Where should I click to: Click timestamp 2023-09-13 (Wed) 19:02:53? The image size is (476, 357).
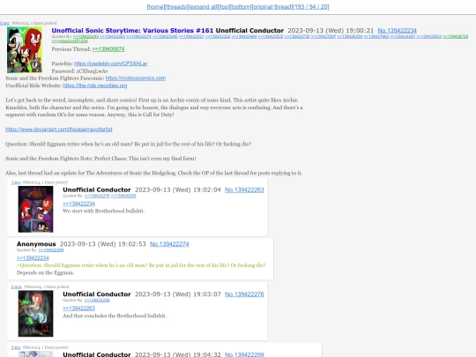[103, 244]
